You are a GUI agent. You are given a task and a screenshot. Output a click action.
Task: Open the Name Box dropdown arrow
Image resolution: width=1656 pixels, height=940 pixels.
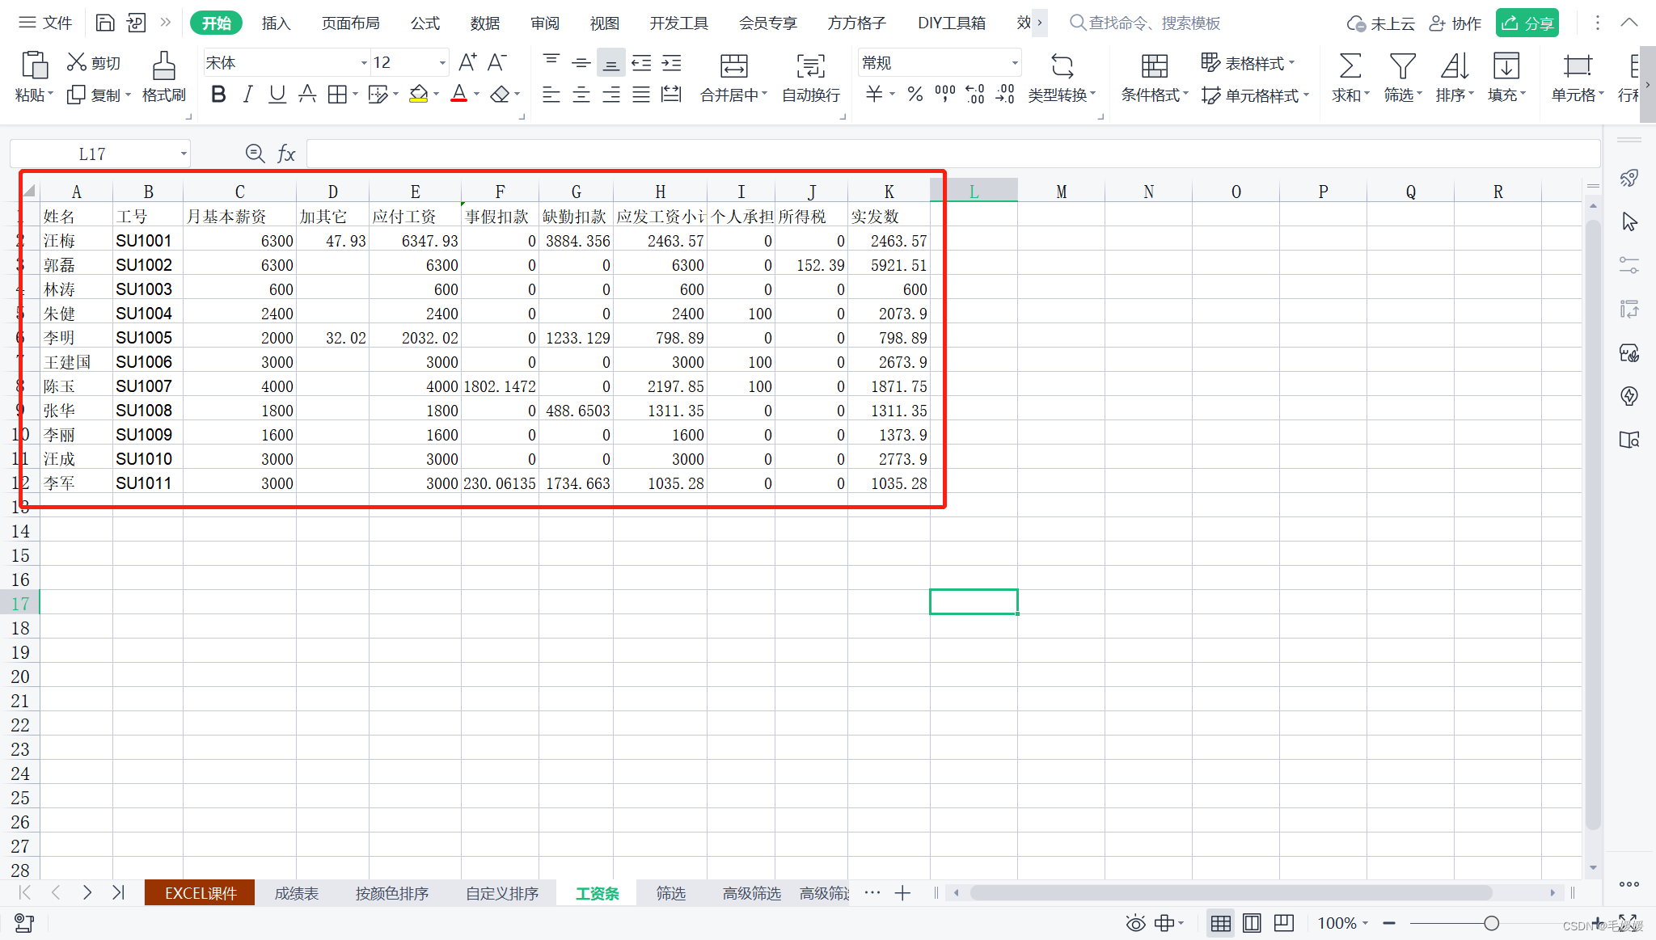tap(184, 154)
